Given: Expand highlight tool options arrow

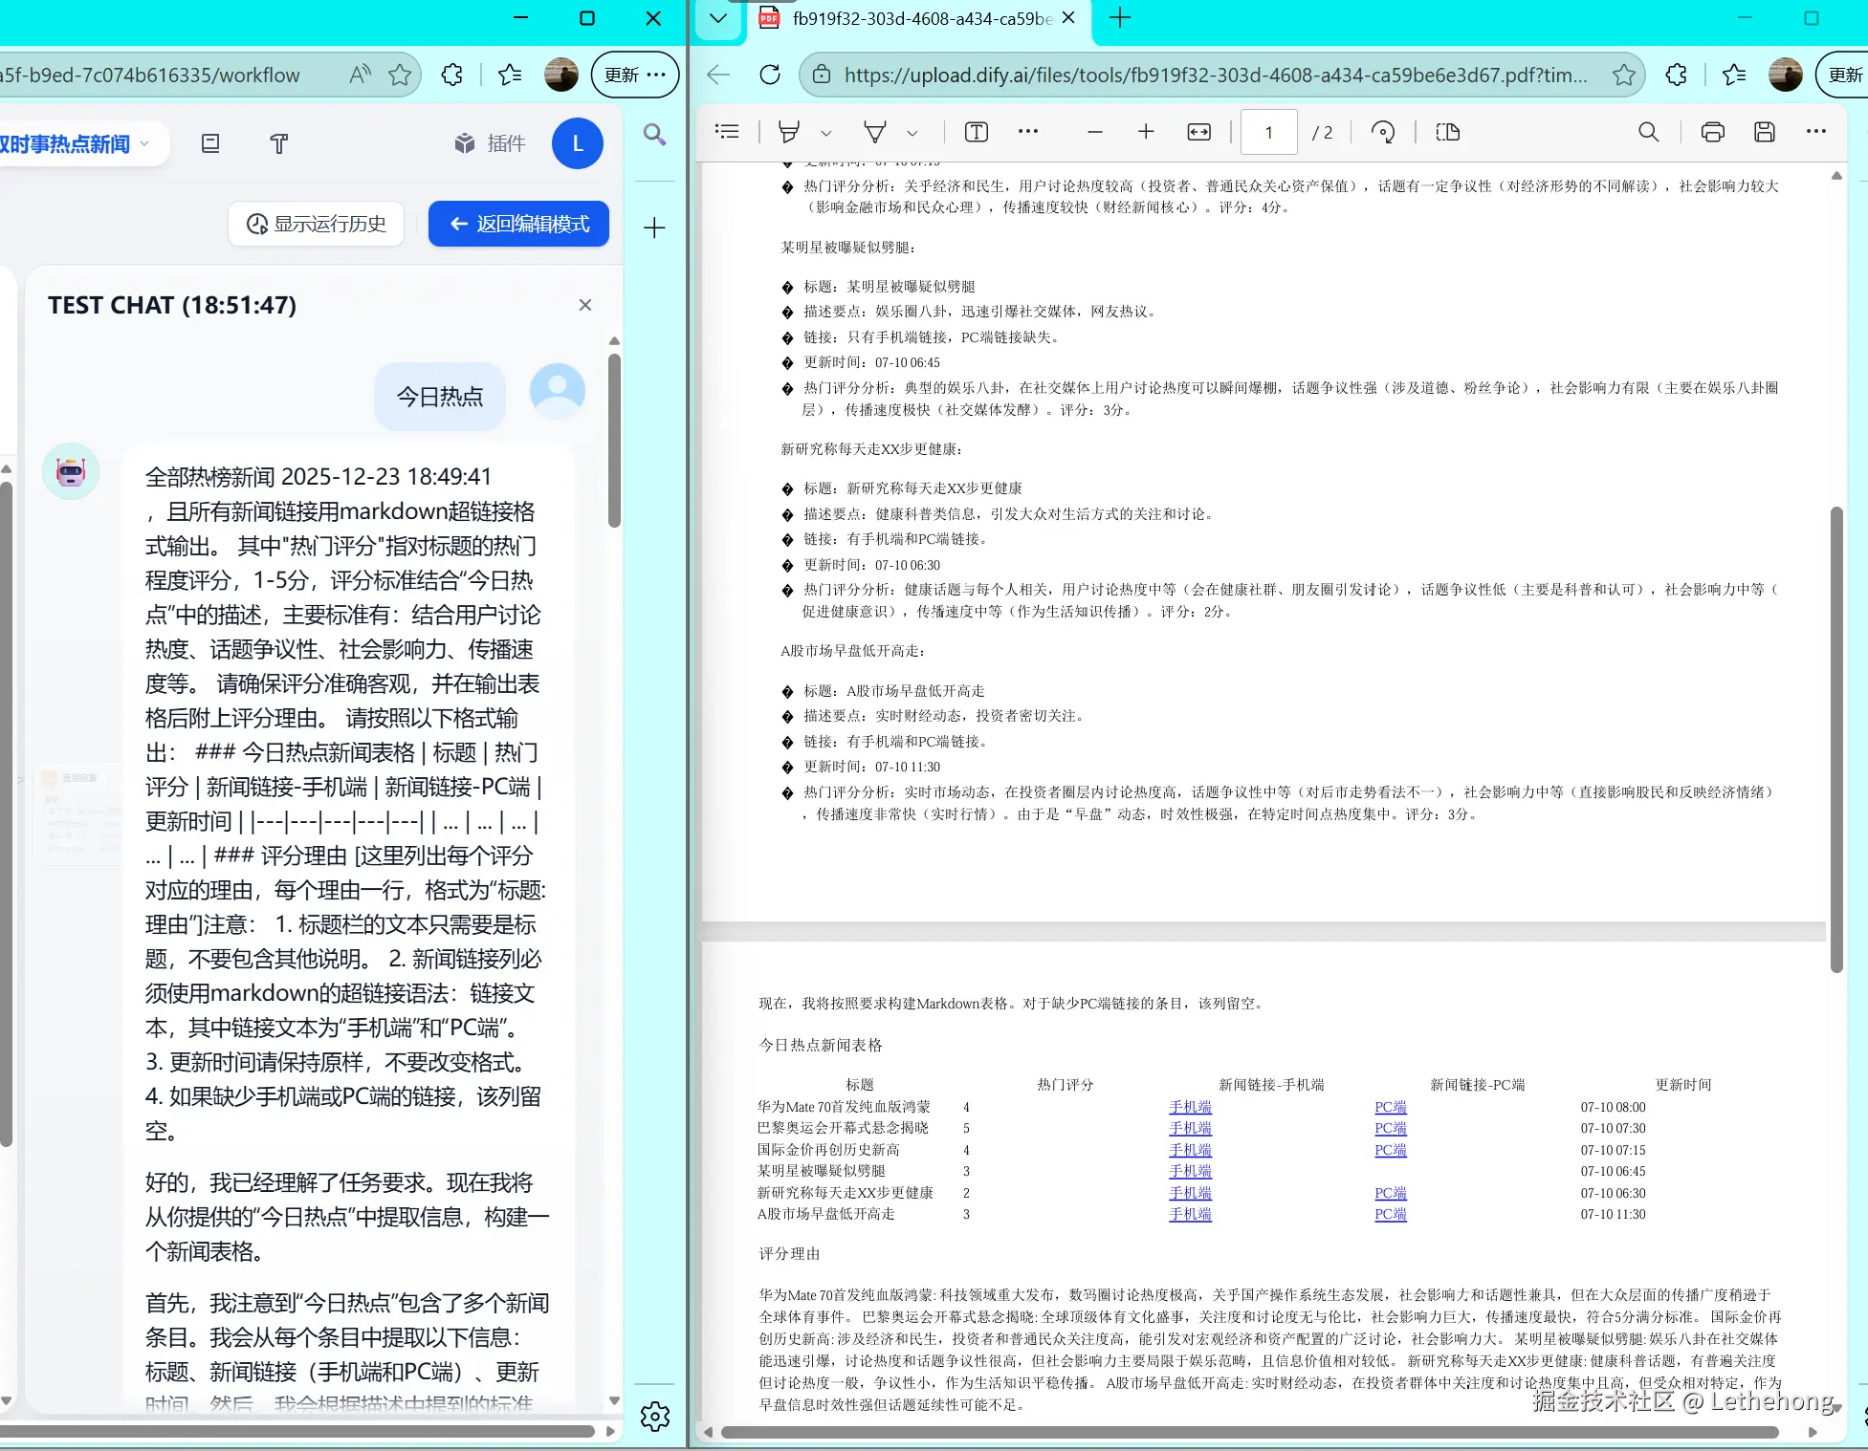Looking at the screenshot, I should 826,133.
